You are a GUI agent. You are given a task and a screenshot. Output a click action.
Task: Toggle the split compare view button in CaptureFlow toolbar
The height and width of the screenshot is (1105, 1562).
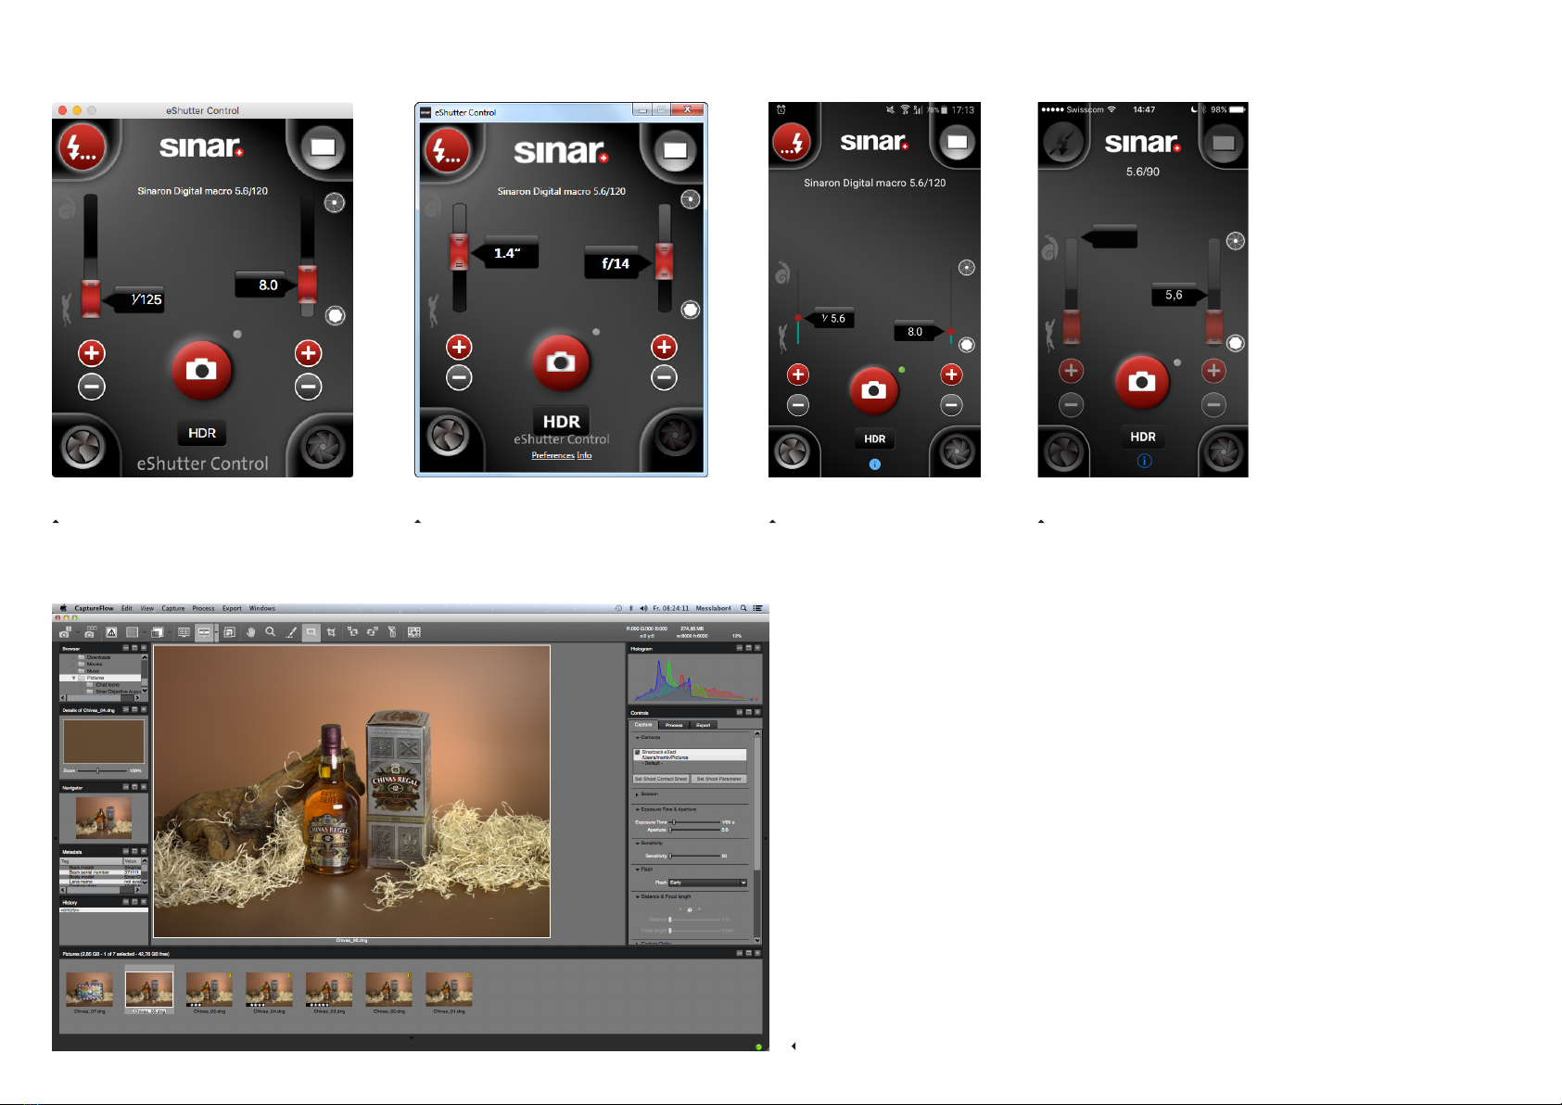tap(204, 632)
